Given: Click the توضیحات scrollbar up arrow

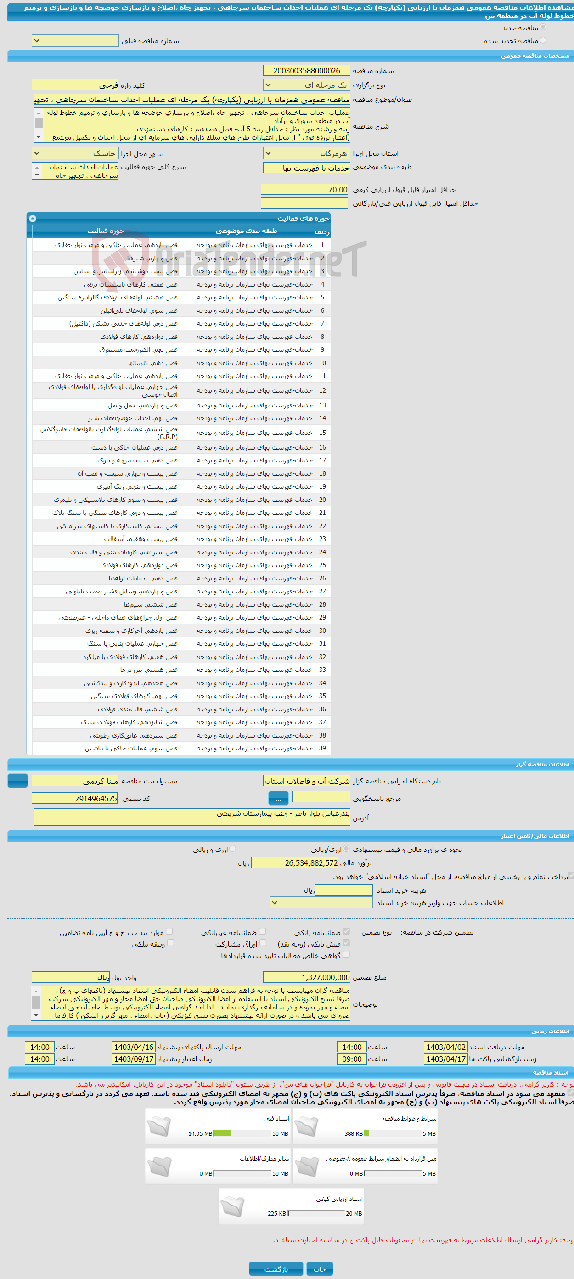Looking at the screenshot, I should click(36, 991).
